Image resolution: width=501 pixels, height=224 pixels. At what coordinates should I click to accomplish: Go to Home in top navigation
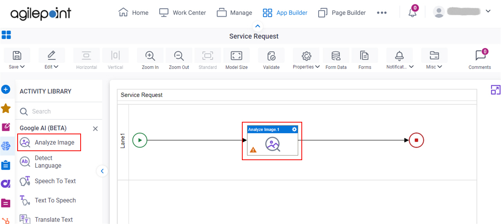click(x=133, y=13)
